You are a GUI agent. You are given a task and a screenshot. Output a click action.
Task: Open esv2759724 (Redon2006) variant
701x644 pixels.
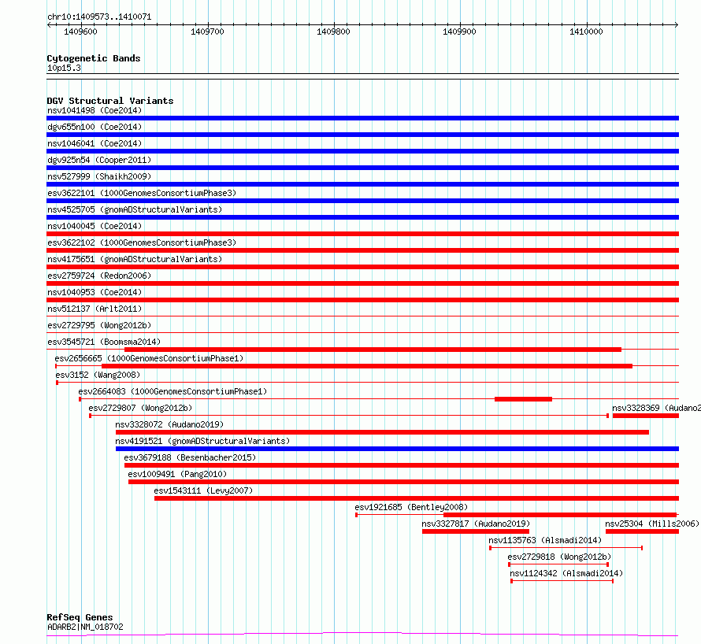[99, 276]
